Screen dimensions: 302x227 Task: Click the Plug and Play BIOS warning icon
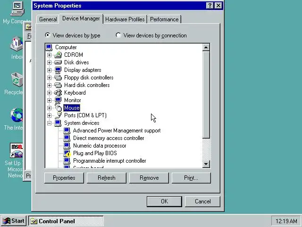point(67,153)
